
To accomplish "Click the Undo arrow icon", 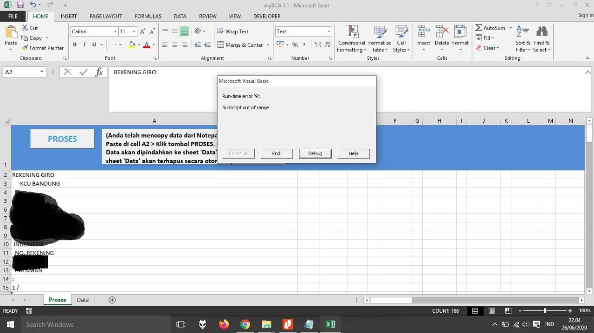I will pos(32,5).
